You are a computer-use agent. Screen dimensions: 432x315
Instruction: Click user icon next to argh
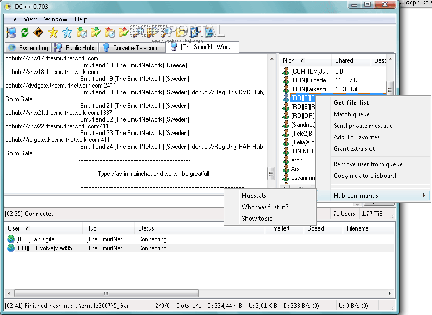pos(286,160)
